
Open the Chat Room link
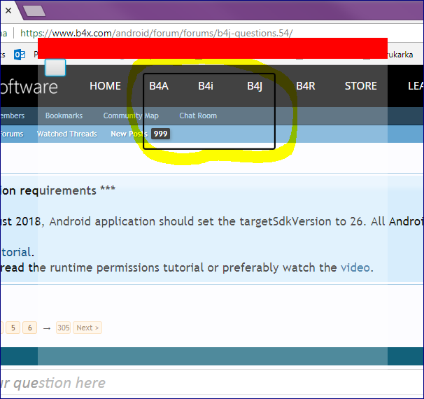click(198, 115)
